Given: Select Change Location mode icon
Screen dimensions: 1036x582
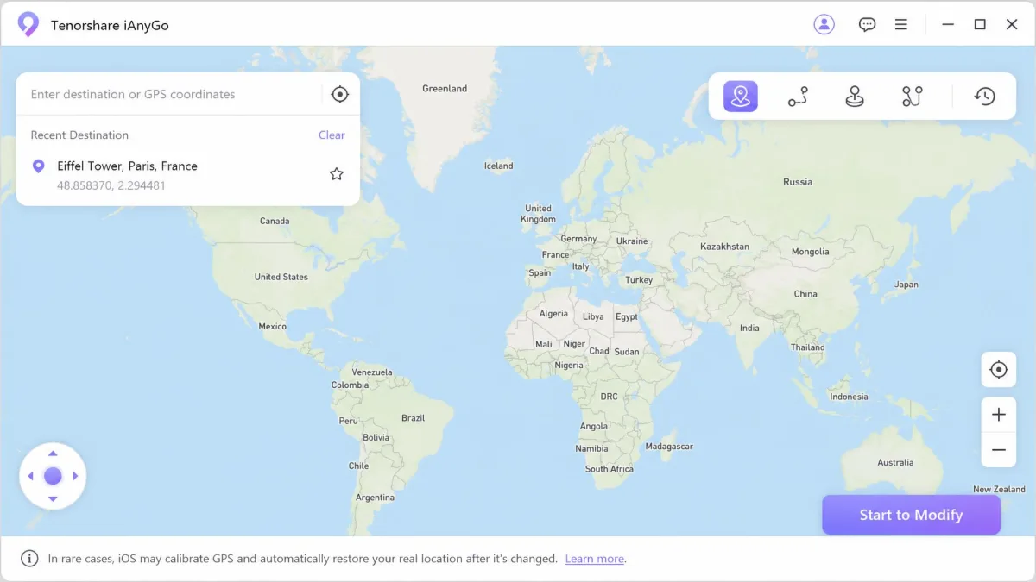Looking at the screenshot, I should (741, 97).
